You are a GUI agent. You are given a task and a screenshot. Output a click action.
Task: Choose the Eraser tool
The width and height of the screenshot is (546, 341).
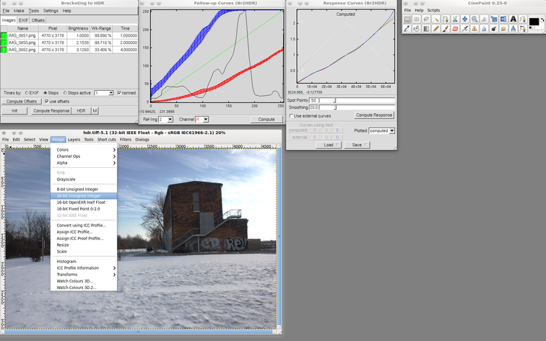[x=455, y=29]
